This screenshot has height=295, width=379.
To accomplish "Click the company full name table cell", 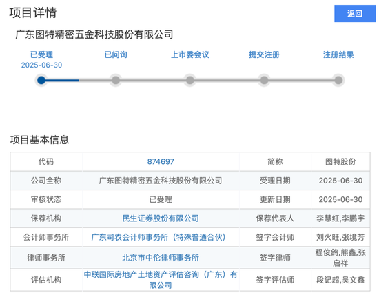I will [161, 181].
